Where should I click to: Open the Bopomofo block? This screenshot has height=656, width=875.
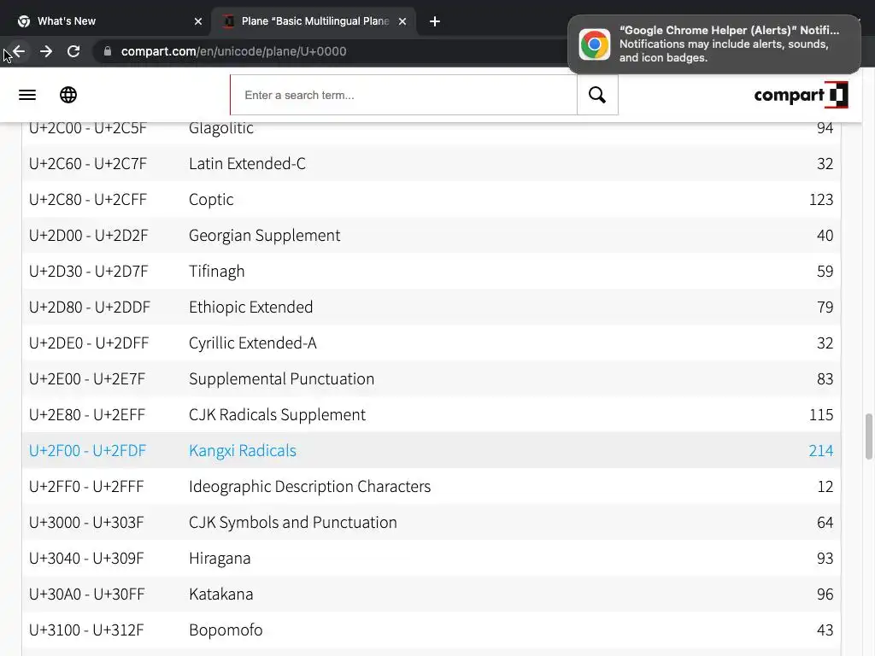(226, 630)
